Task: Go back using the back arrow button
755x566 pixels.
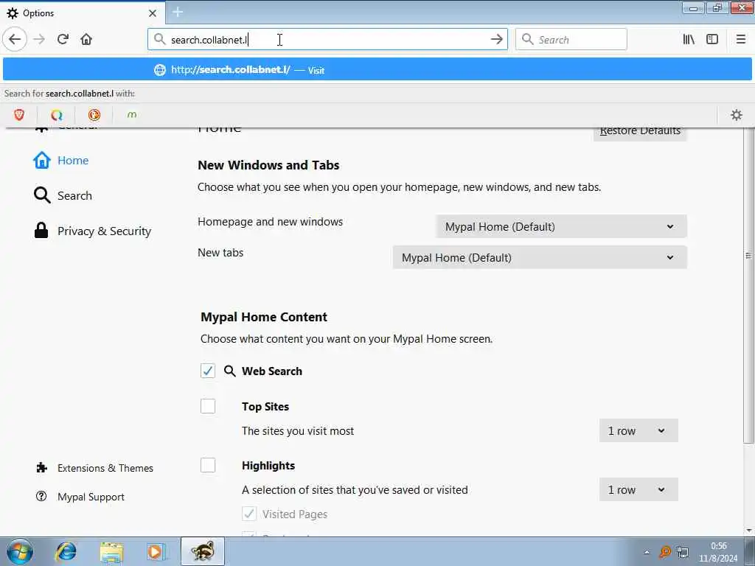Action: [x=15, y=39]
